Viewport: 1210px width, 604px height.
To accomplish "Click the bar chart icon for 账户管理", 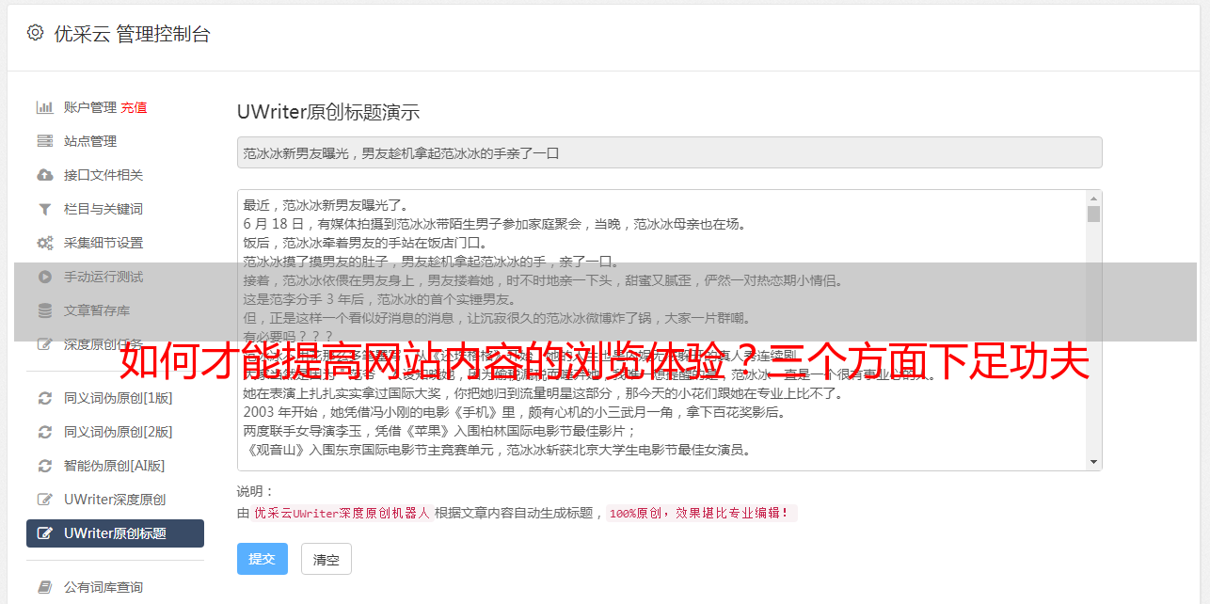I will [44, 107].
